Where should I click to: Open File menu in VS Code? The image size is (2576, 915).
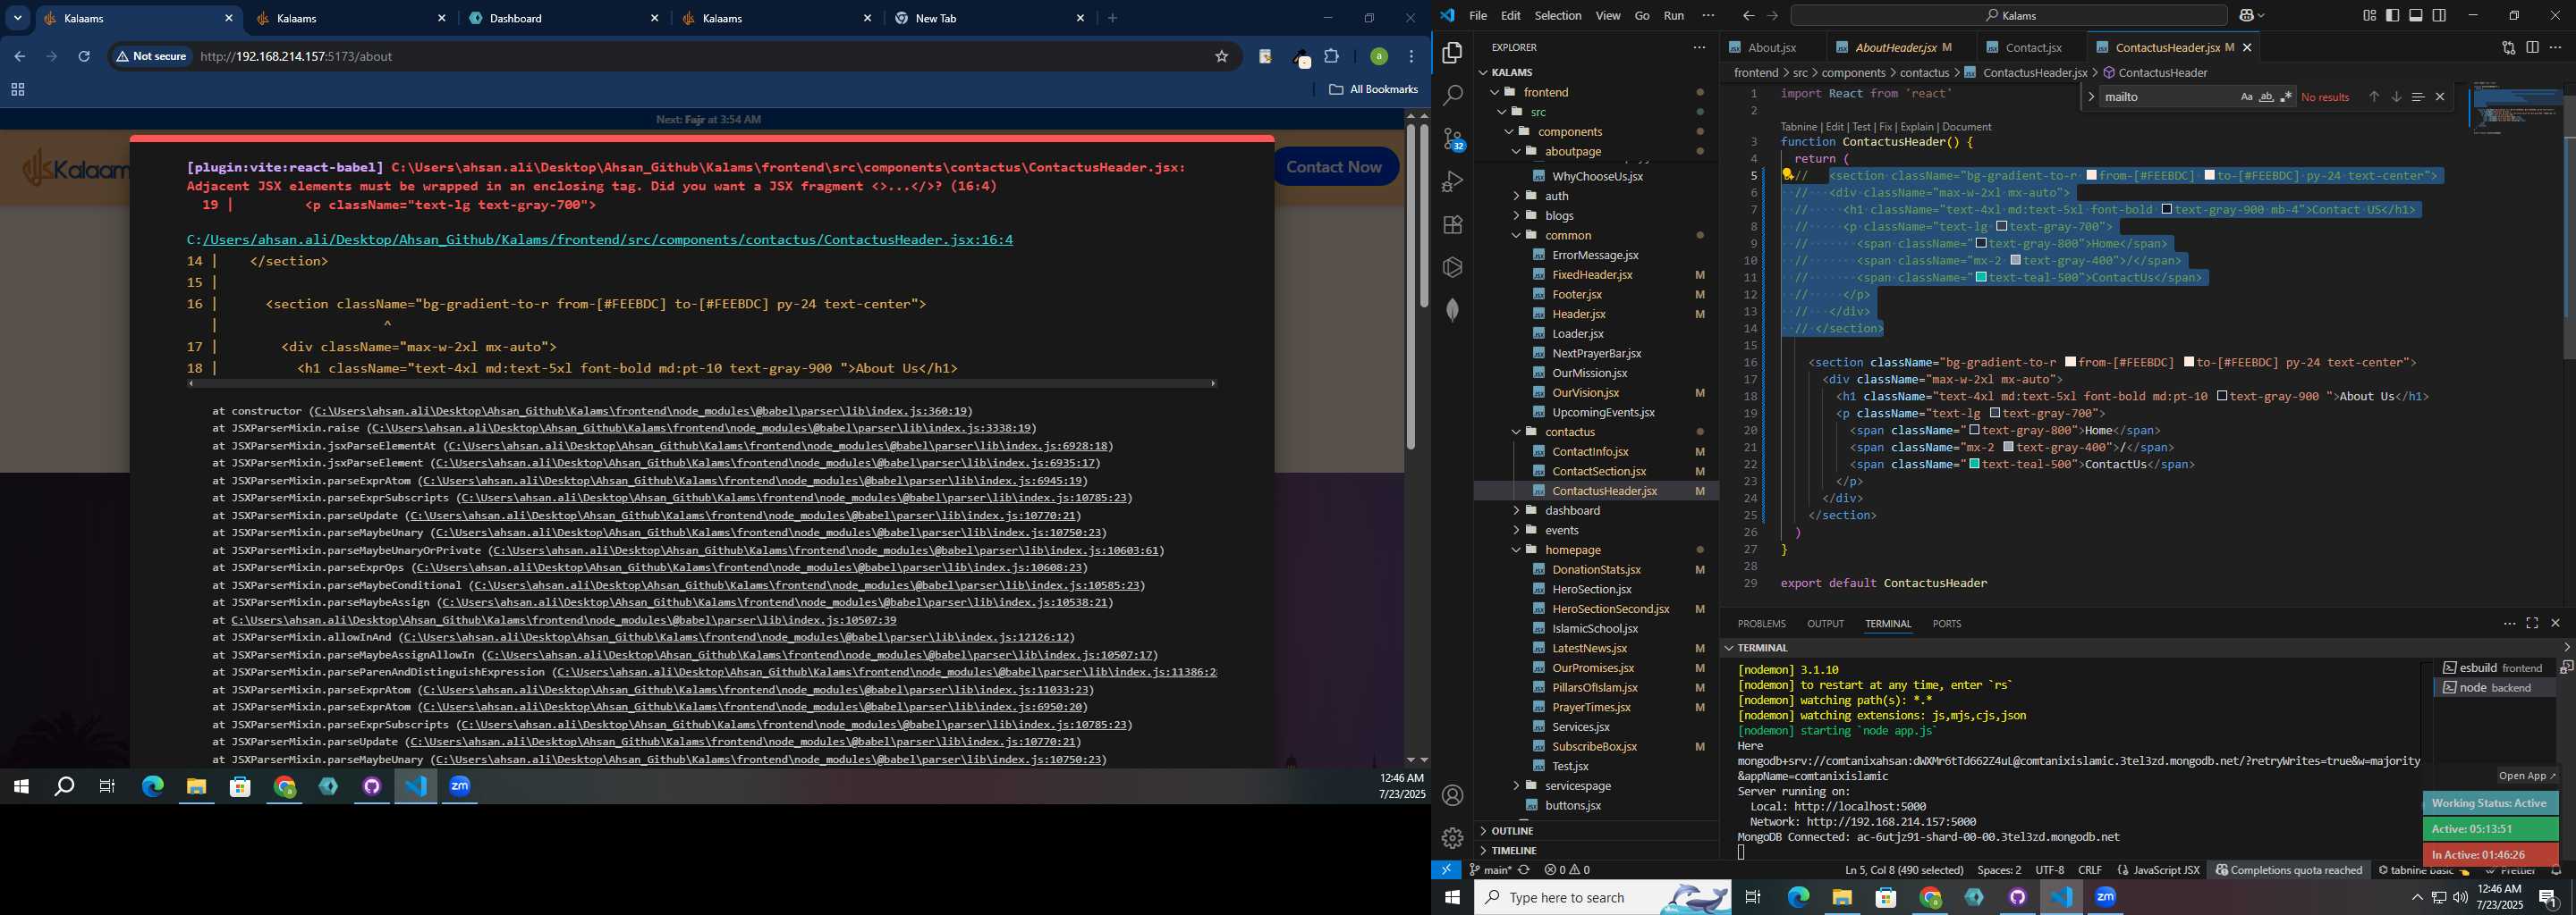tap(1478, 16)
